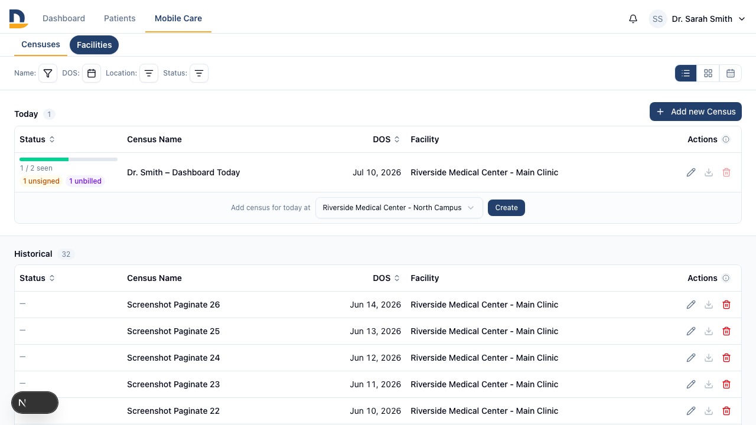Viewport: 756px width, 425px height.
Task: Download Screenshot Paginate 26
Action: coord(709,305)
